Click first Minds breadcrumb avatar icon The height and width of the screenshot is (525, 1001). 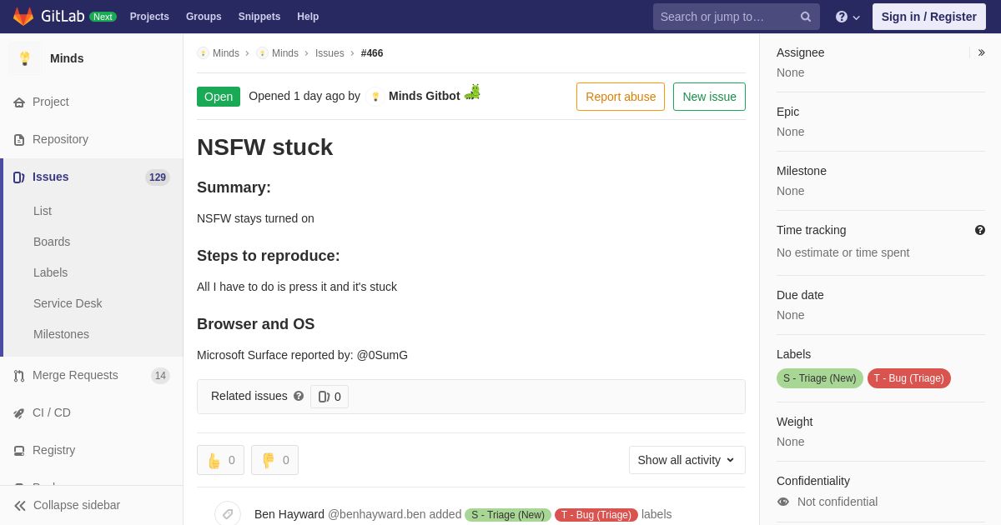pyautogui.click(x=203, y=53)
